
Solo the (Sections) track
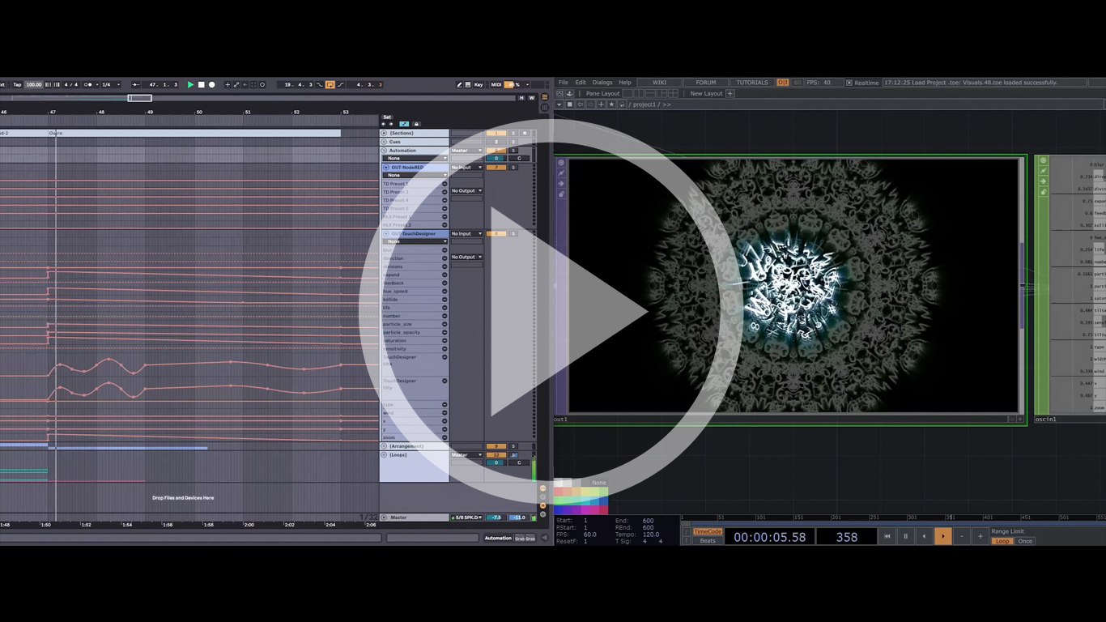coord(513,133)
